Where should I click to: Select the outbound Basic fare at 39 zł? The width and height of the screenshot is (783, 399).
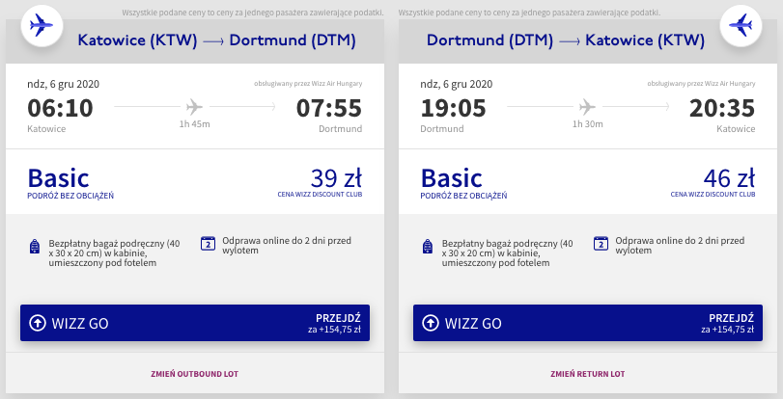coord(195,181)
